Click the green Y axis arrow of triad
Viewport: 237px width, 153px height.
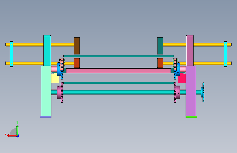[17, 131]
